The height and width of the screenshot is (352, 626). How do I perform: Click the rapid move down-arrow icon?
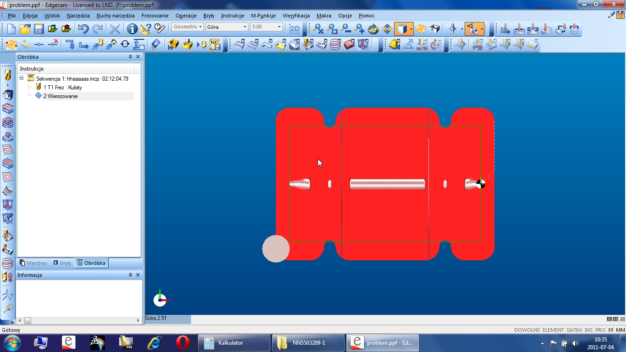click(70, 44)
